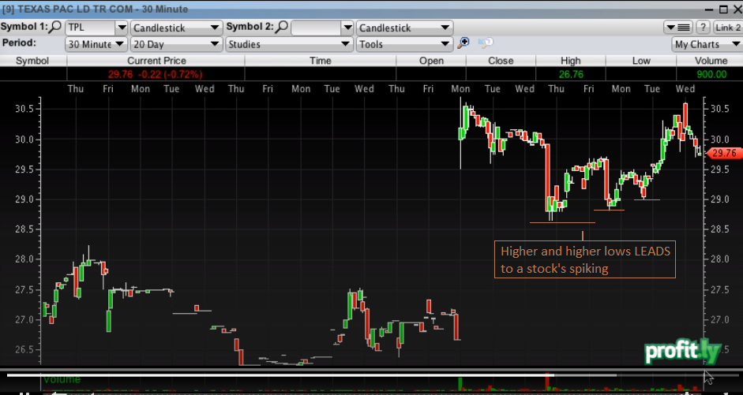Screen dimensions: 743x395
Task: Click the Low column header
Action: [640, 61]
